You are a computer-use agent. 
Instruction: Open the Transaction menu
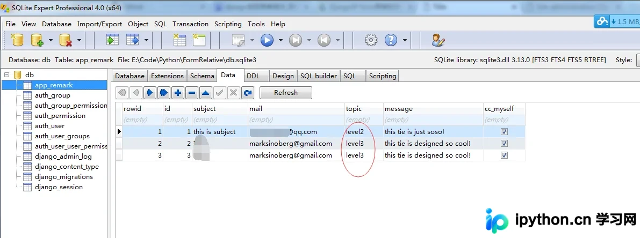(x=190, y=24)
